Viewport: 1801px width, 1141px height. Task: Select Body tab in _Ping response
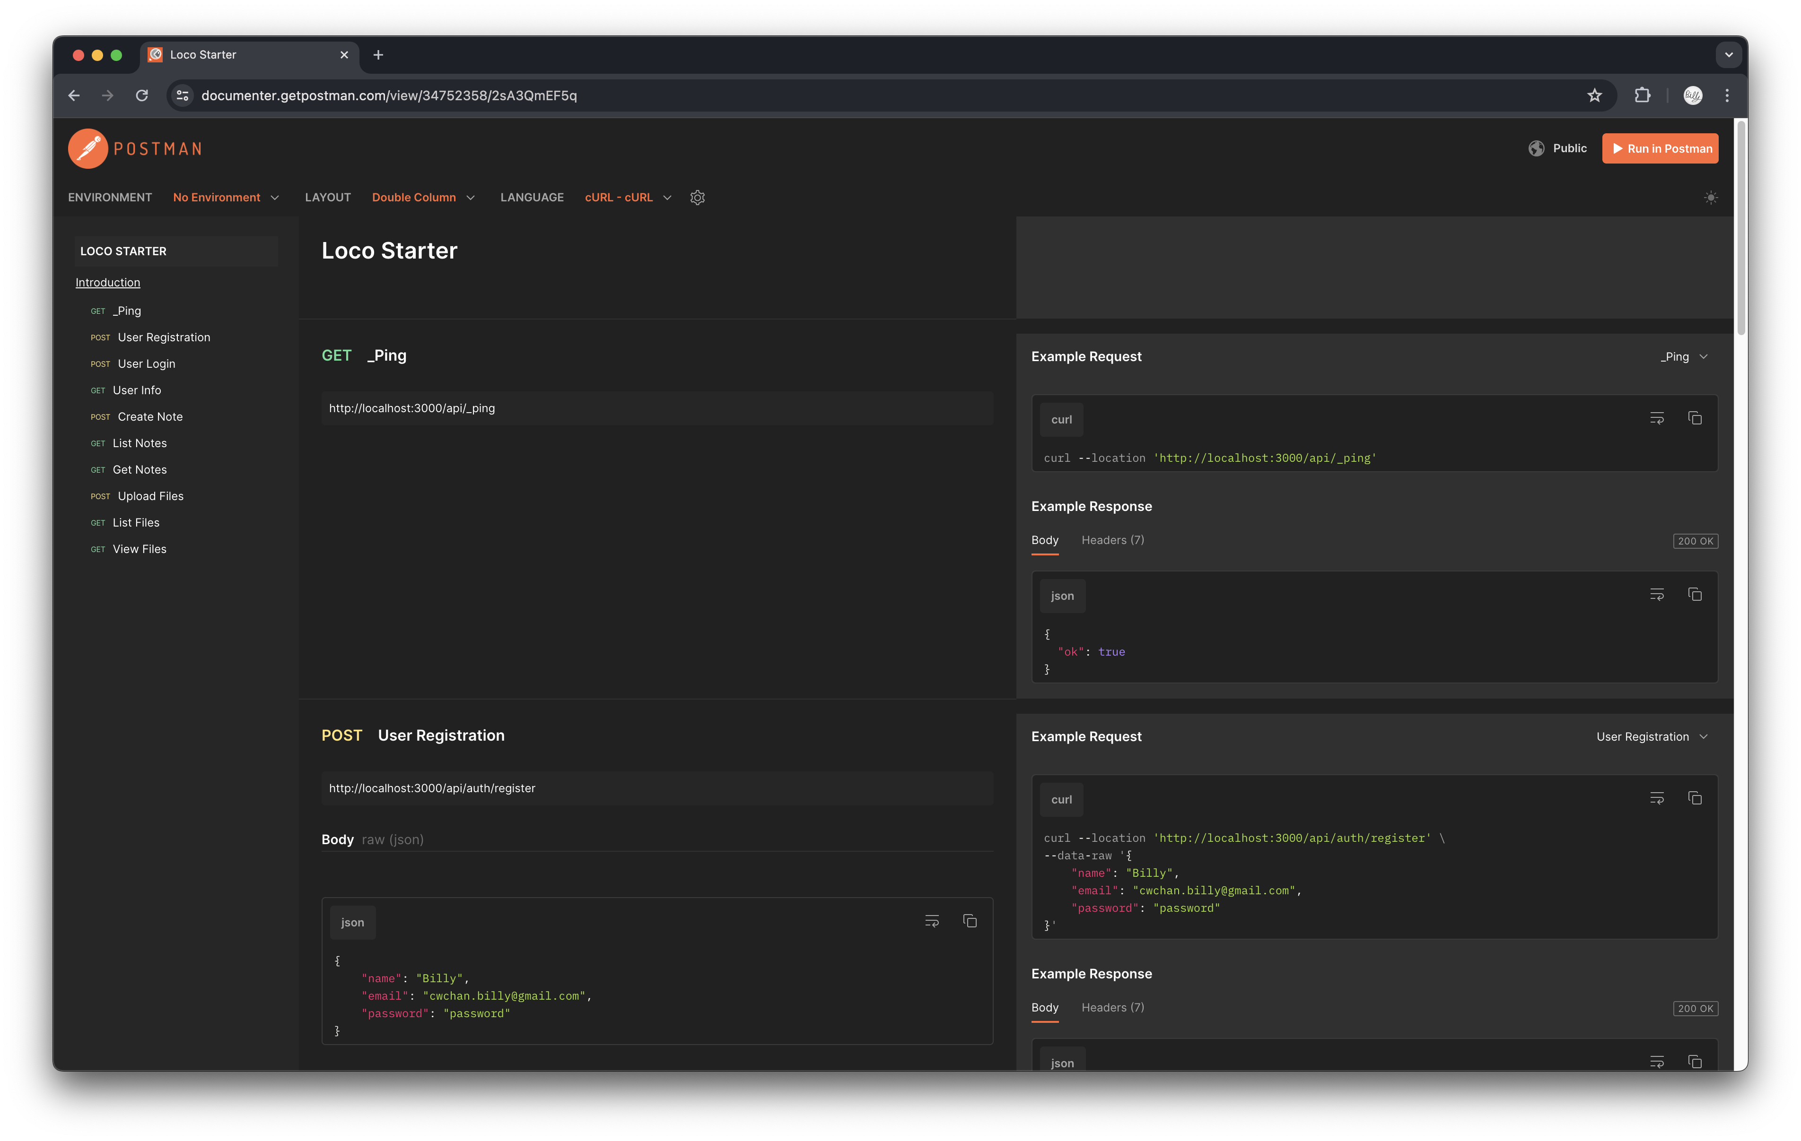1045,540
